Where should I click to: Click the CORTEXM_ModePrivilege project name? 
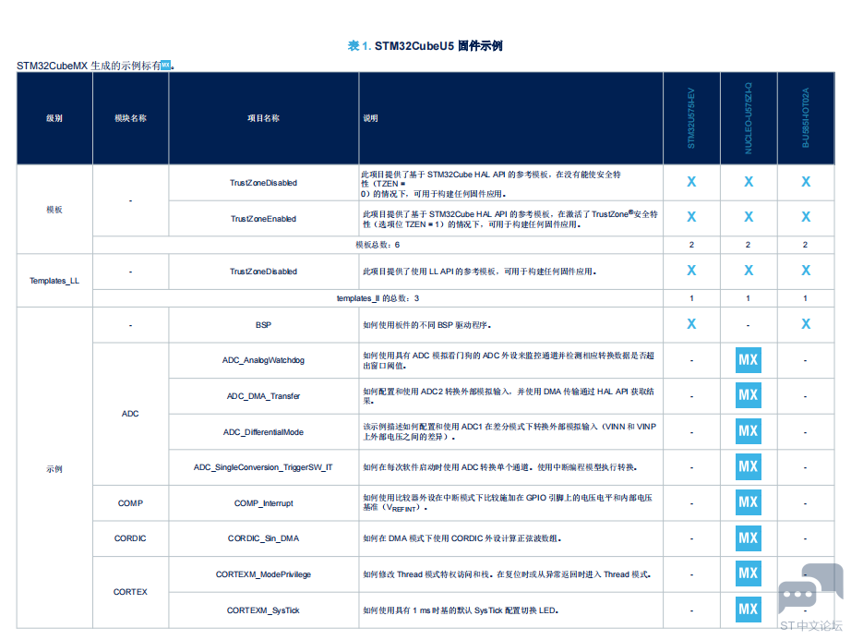click(x=263, y=574)
